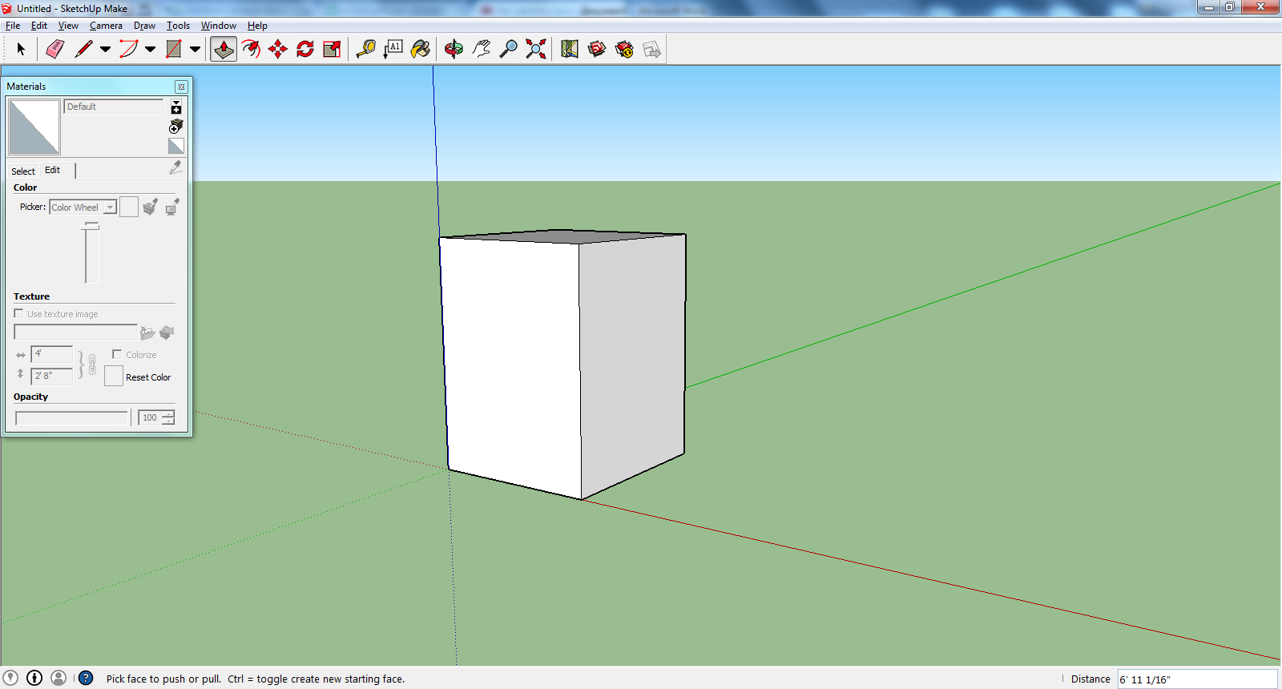Open the Window menu
The image size is (1282, 689).
click(x=218, y=26)
